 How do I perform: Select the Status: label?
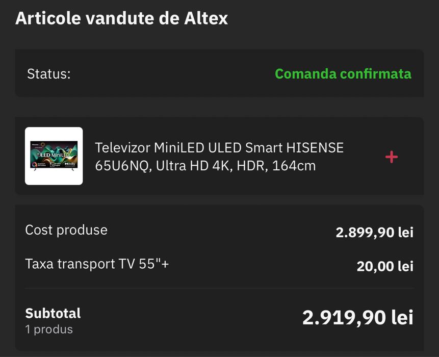pyautogui.click(x=48, y=74)
